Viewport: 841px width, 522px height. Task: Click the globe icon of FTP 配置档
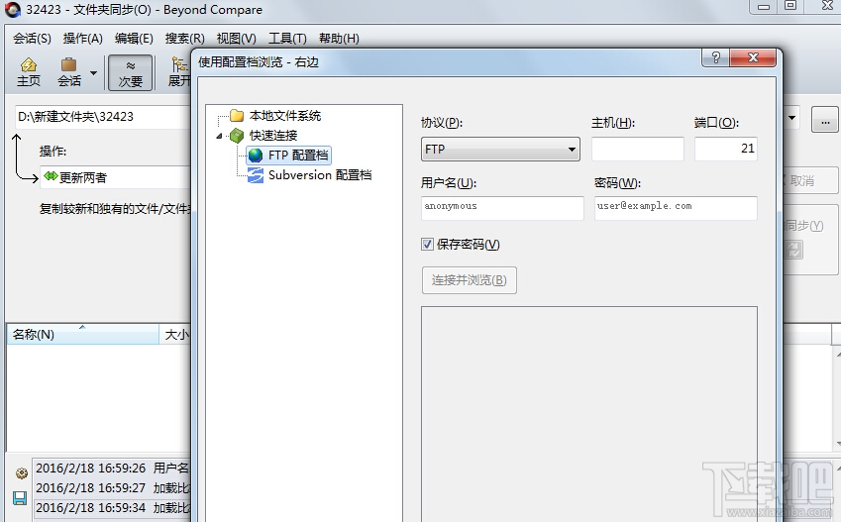click(x=256, y=156)
